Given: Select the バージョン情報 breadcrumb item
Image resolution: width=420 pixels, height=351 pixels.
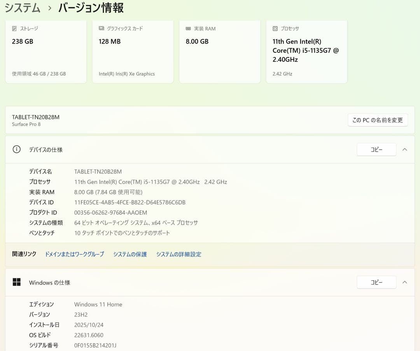Looking at the screenshot, I should click(91, 7).
